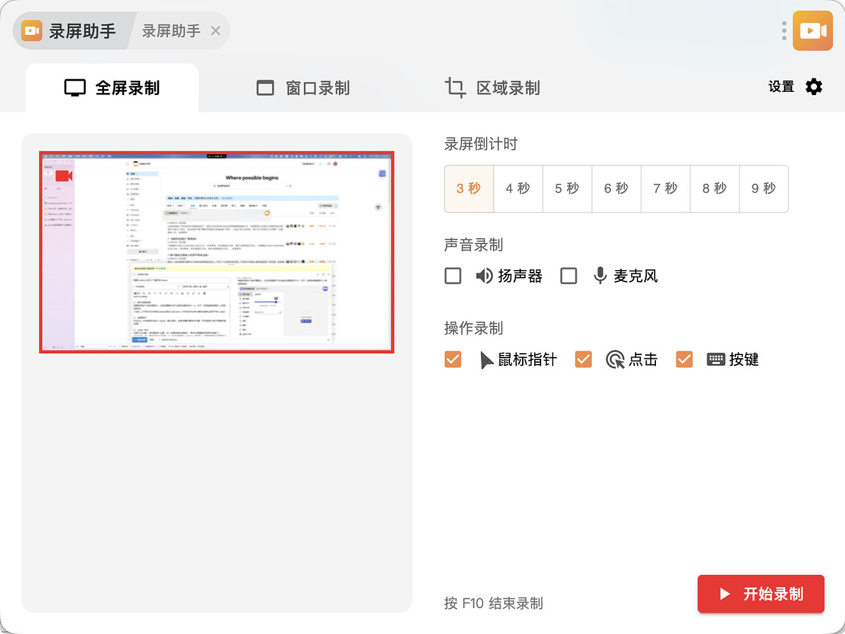845x634 pixels.
Task: Open the three-dot more options menu
Action: pos(784,30)
